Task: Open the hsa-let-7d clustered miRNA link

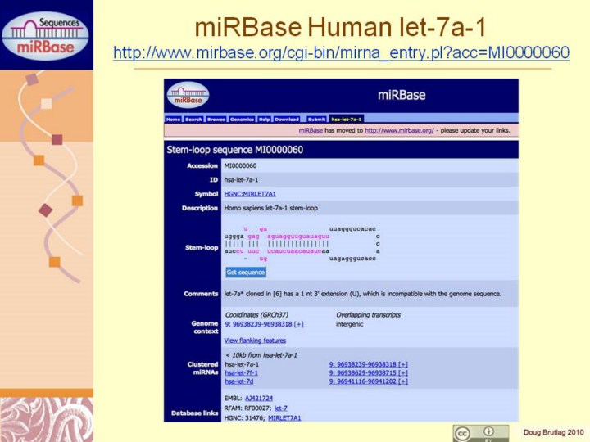Action: [239, 381]
